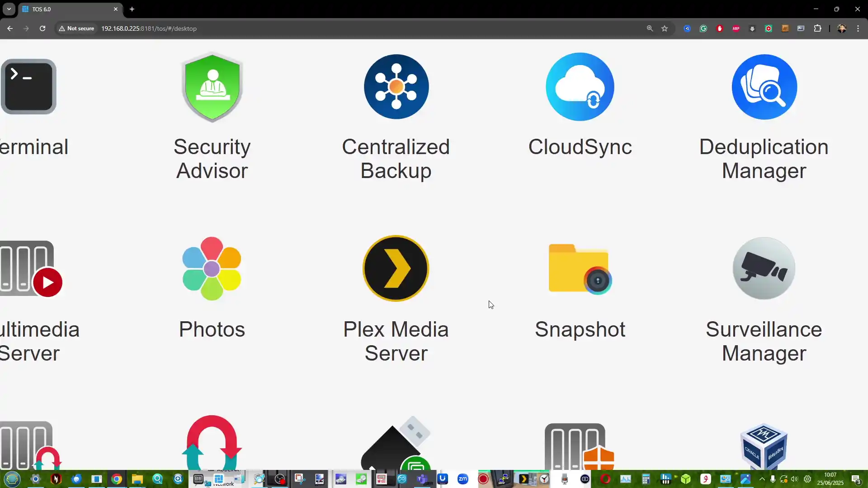Select the Deduplication Manager label
868x488 pixels.
764,159
